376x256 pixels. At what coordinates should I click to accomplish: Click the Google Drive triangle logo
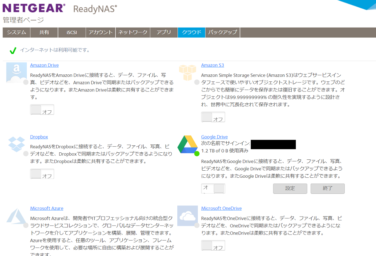(x=187, y=144)
